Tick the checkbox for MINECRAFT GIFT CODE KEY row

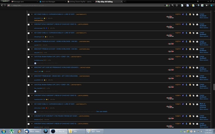point(29,68)
